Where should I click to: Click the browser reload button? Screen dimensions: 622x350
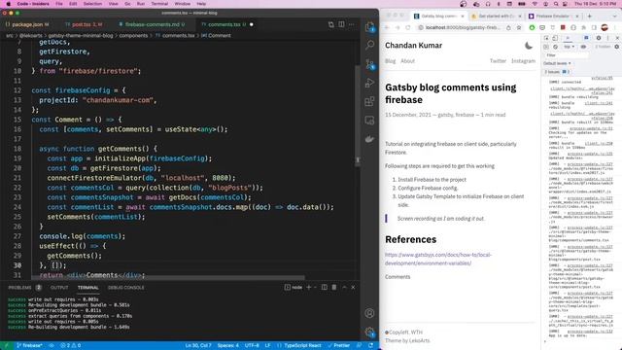click(x=407, y=27)
